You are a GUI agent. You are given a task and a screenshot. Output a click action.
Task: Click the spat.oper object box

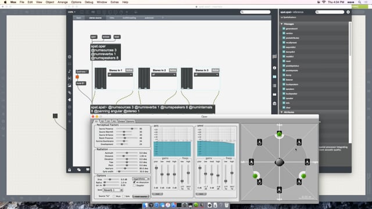point(106,52)
